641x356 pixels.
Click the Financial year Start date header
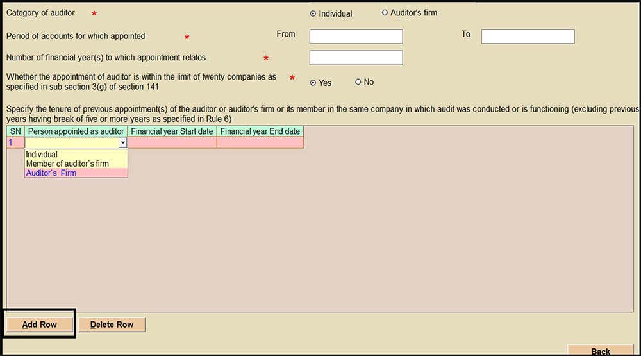click(172, 131)
